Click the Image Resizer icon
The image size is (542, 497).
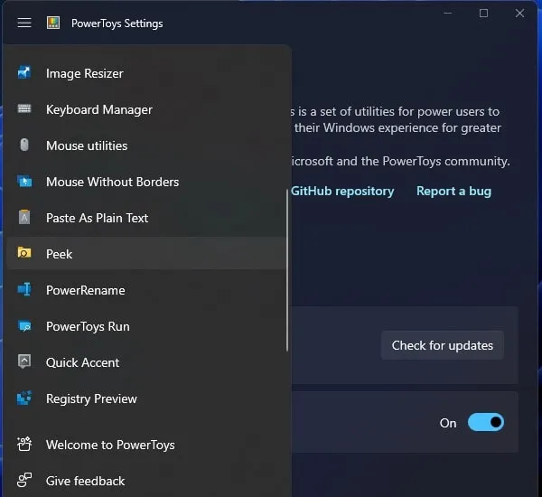pos(24,72)
